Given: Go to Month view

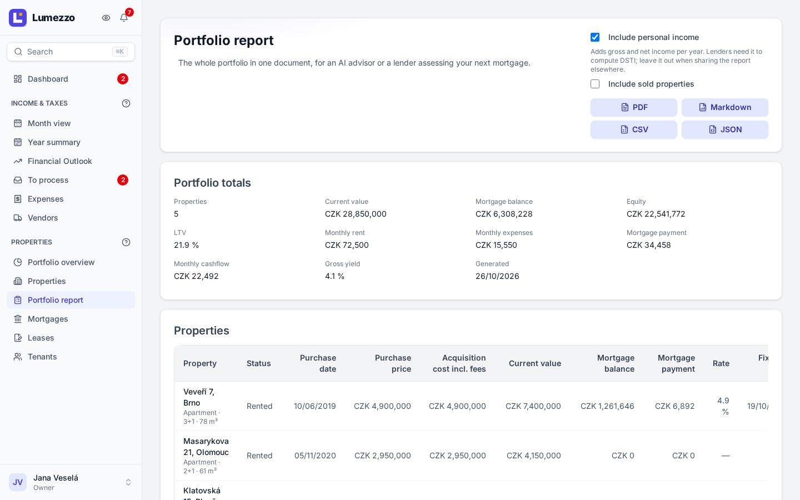Looking at the screenshot, I should coord(71,123).
